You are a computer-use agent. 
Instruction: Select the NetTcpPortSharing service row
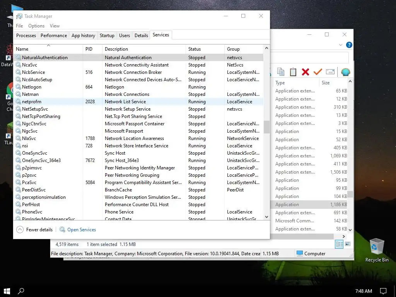[x=138, y=116]
